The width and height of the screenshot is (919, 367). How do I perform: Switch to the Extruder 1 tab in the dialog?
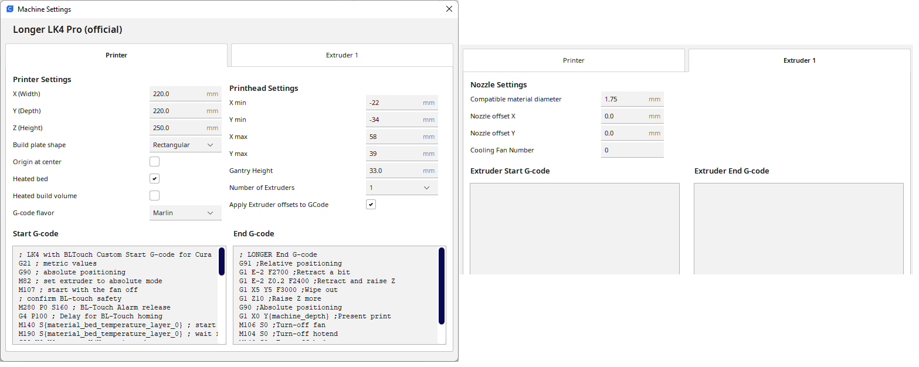click(x=342, y=55)
